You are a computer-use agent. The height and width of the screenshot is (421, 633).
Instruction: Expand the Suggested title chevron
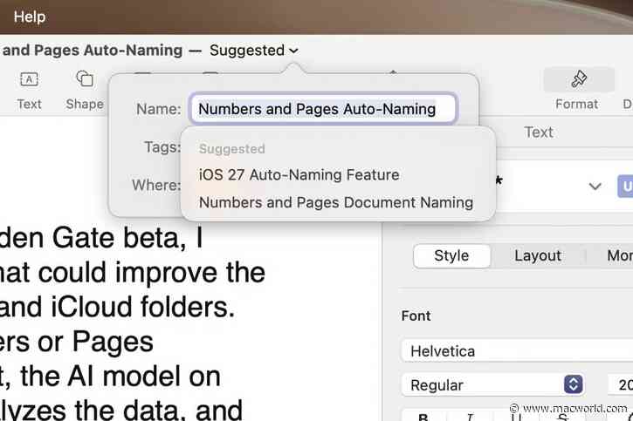[294, 51]
